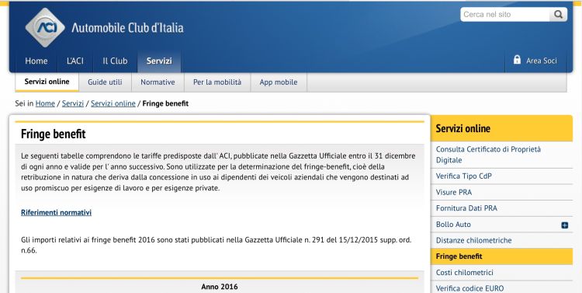
Task: Select the Servizi main menu tab
Action: tap(159, 61)
